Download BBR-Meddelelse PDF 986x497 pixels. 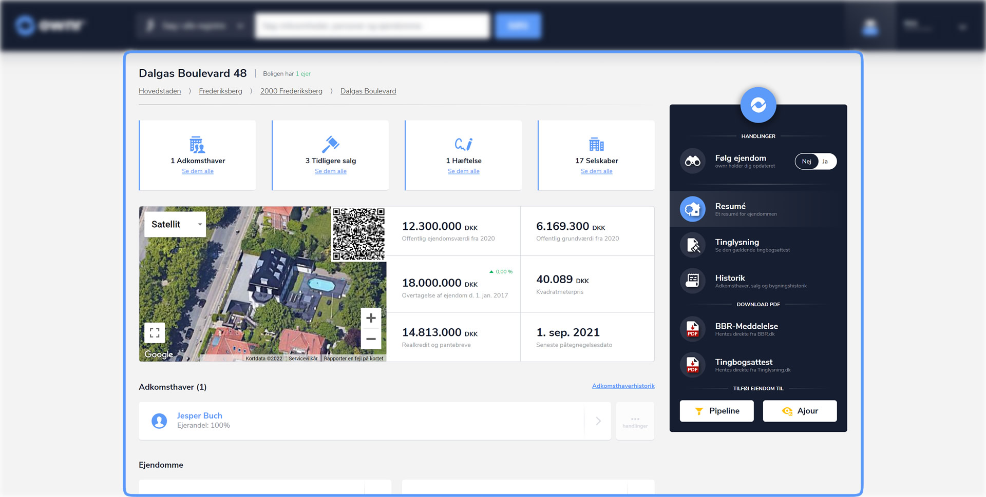click(758, 329)
